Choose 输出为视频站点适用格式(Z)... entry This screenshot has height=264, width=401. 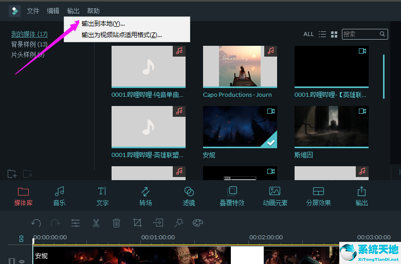click(x=122, y=35)
